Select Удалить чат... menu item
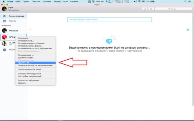Screen dimensions: 194x121 [x=36, y=63]
